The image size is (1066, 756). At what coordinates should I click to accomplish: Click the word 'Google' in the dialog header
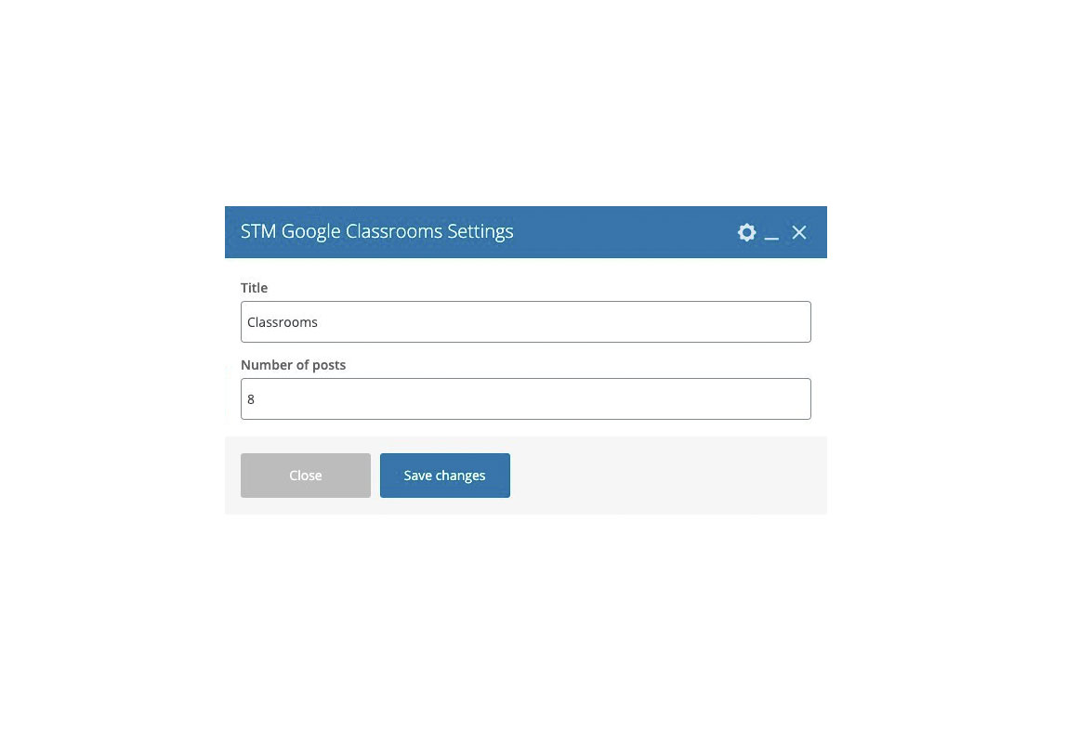pyautogui.click(x=310, y=231)
